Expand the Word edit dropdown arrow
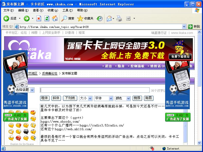This screenshot has width=203, height=152. tap(134, 18)
